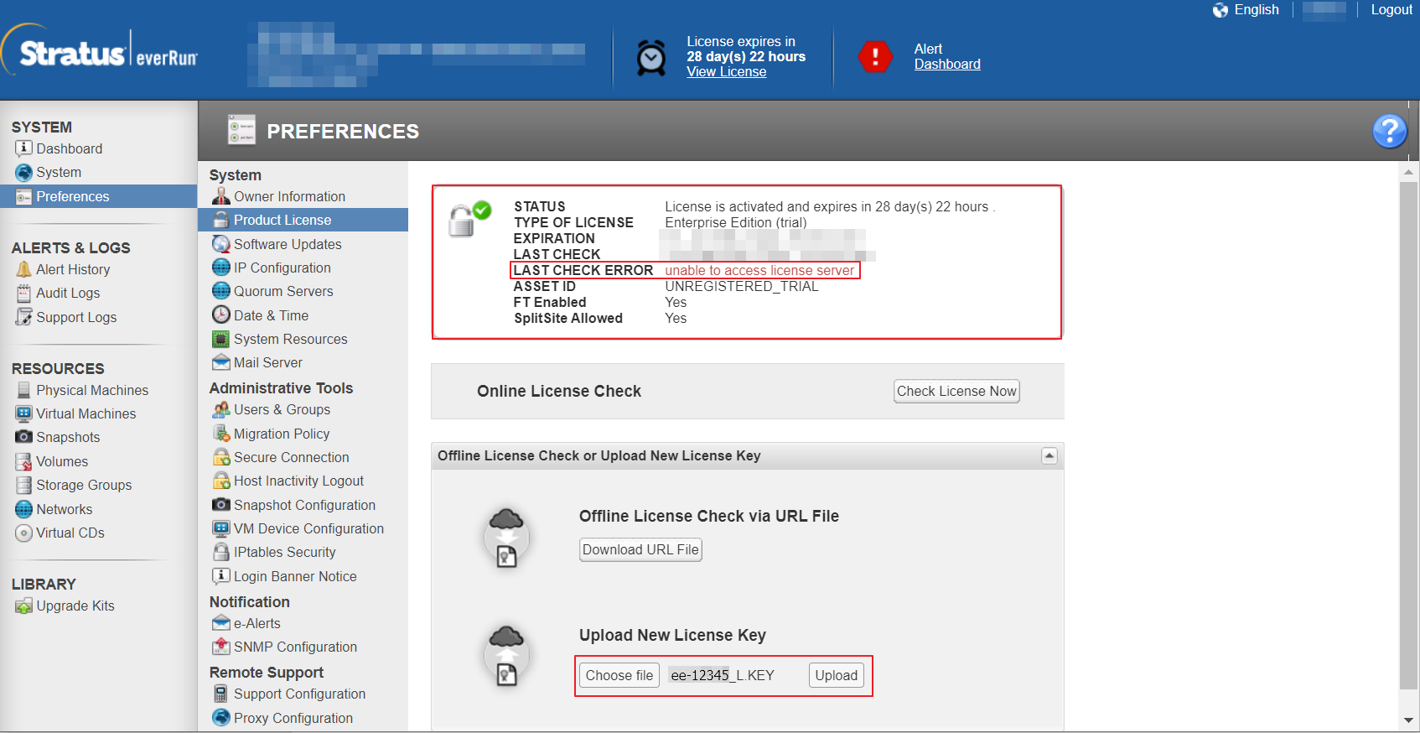Click the ee-12345_L.KEY file name
1420x733 pixels.
(723, 675)
